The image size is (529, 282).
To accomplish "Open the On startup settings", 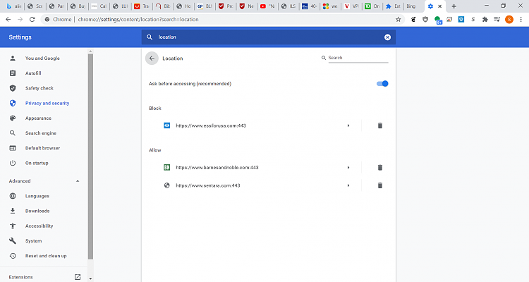I will tap(37, 164).
